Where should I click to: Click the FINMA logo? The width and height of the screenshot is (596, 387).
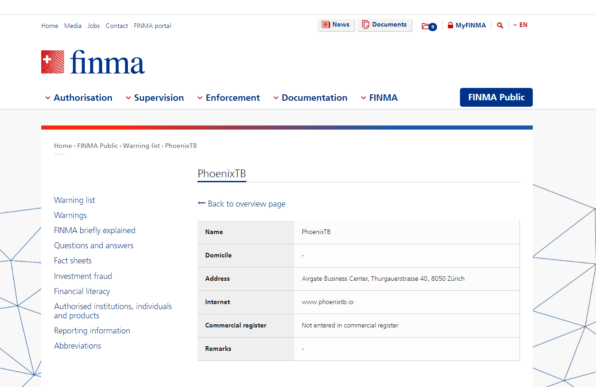pyautogui.click(x=93, y=62)
